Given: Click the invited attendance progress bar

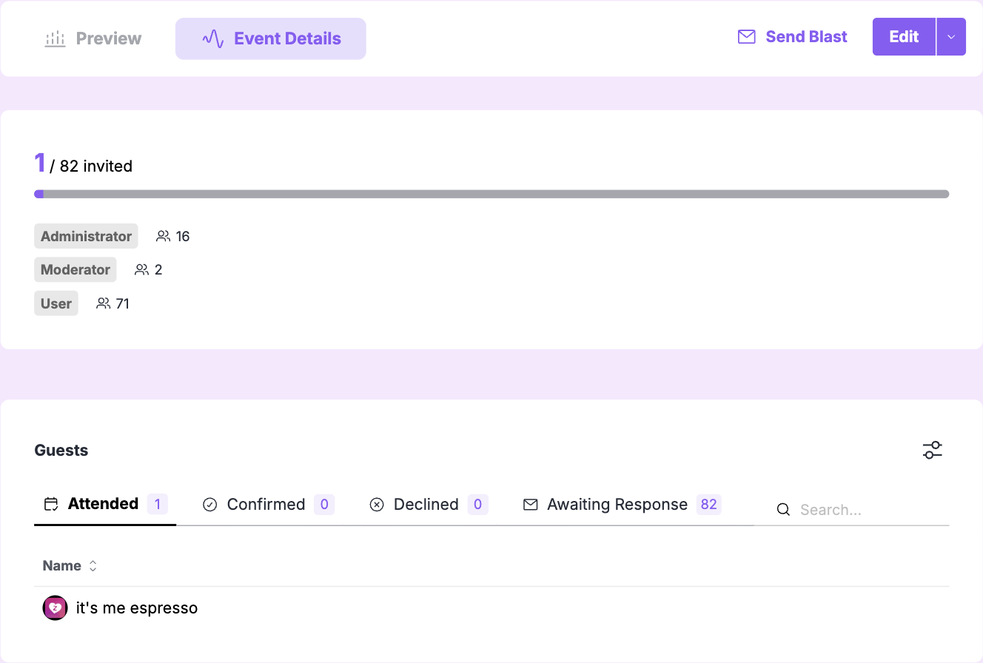Looking at the screenshot, I should [x=491, y=194].
